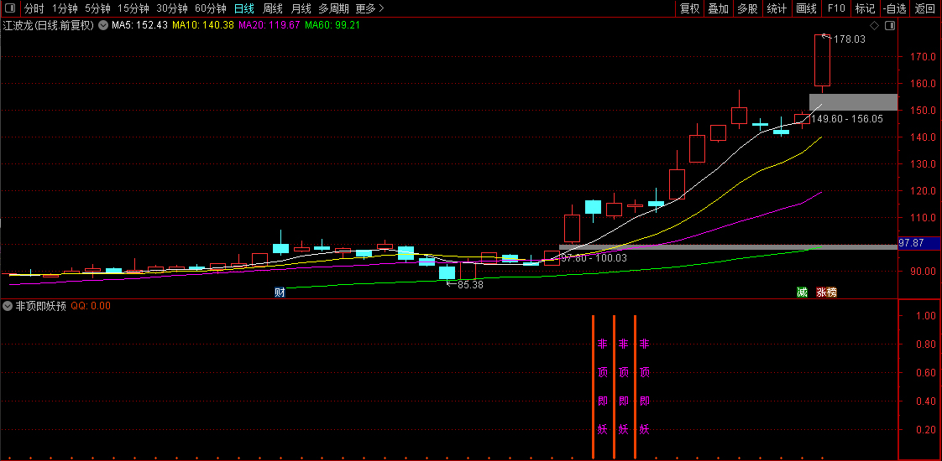
Task: Expand the 江波龙 main chart indicator dropdown
Action: pyautogui.click(x=102, y=26)
